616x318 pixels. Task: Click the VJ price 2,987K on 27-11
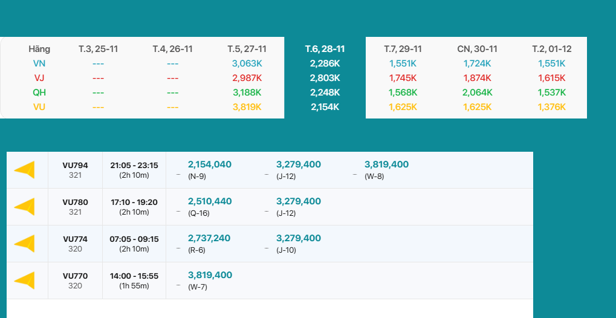click(x=247, y=78)
